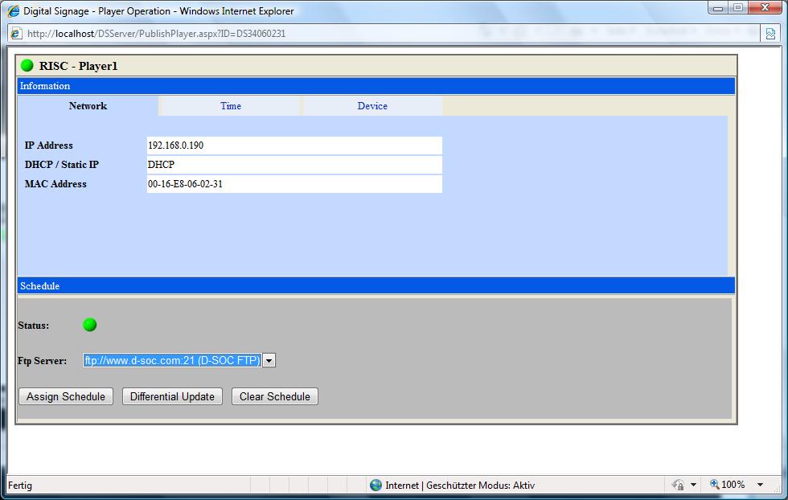788x500 pixels.
Task: Select the Network tab
Action: coord(88,106)
